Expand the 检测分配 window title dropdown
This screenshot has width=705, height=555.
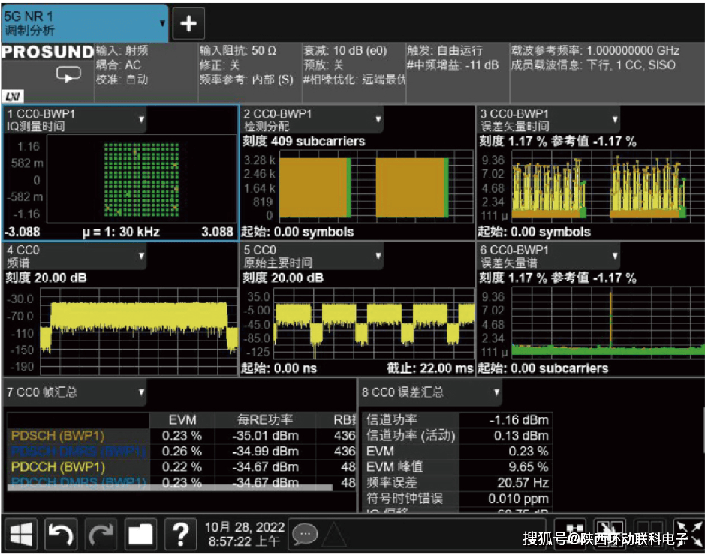(378, 119)
